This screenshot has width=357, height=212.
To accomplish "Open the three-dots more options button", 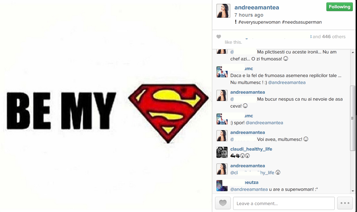I will pos(345,203).
